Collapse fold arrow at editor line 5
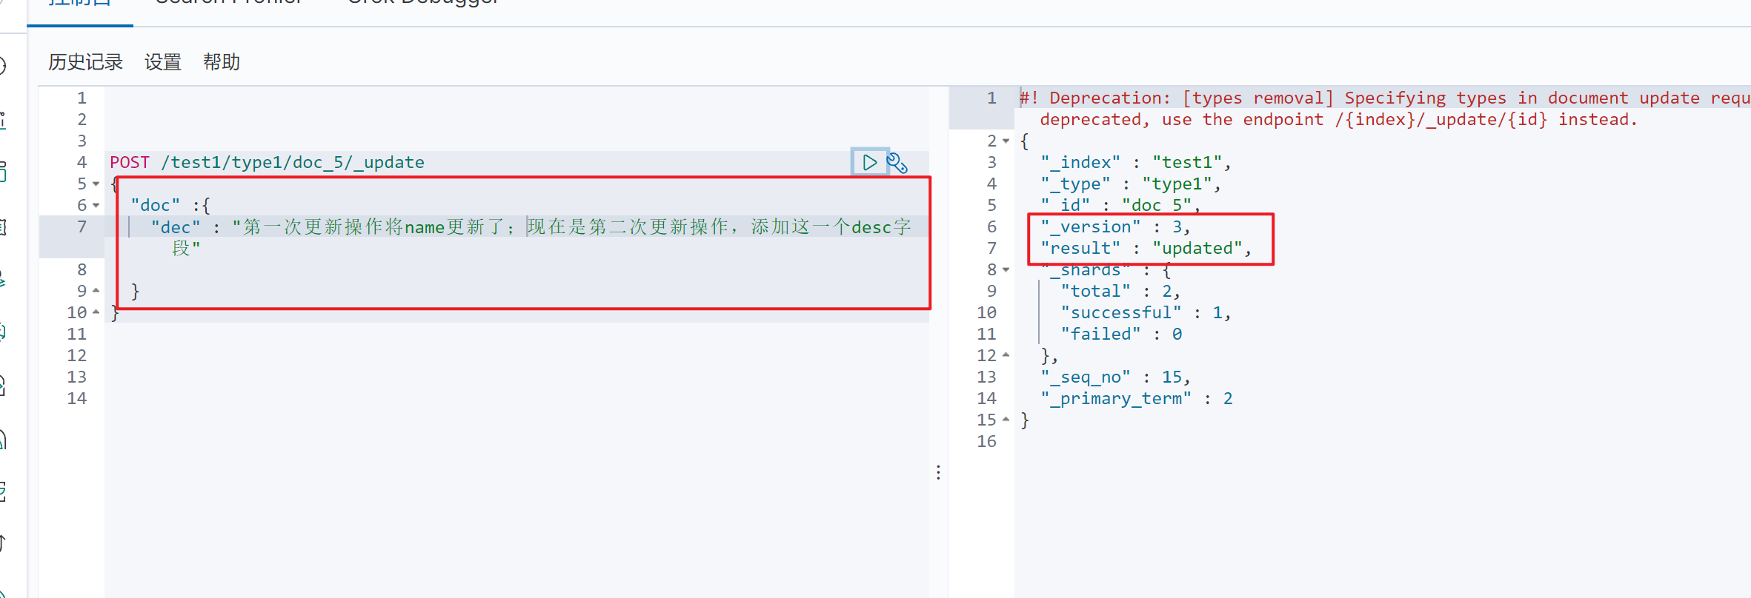Screen dimensions: 1751x598 click(x=96, y=184)
